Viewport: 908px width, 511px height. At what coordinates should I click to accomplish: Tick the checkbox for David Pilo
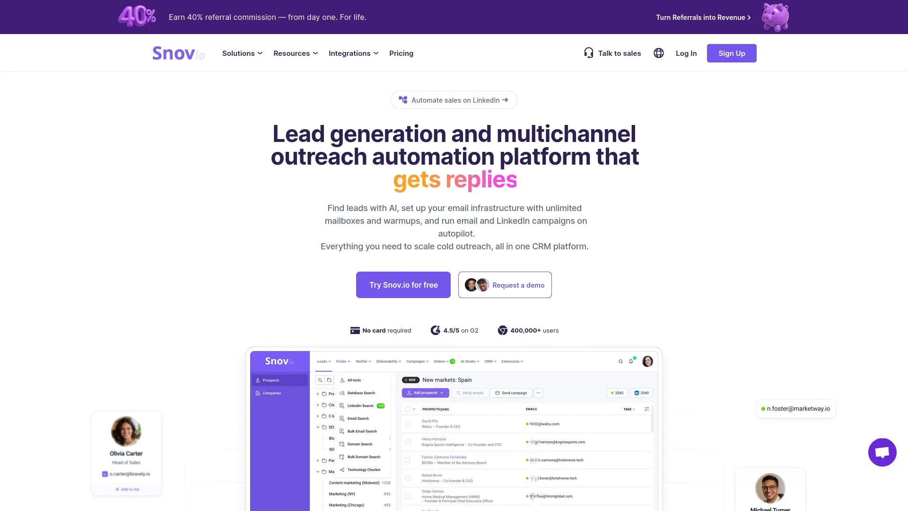(x=408, y=424)
